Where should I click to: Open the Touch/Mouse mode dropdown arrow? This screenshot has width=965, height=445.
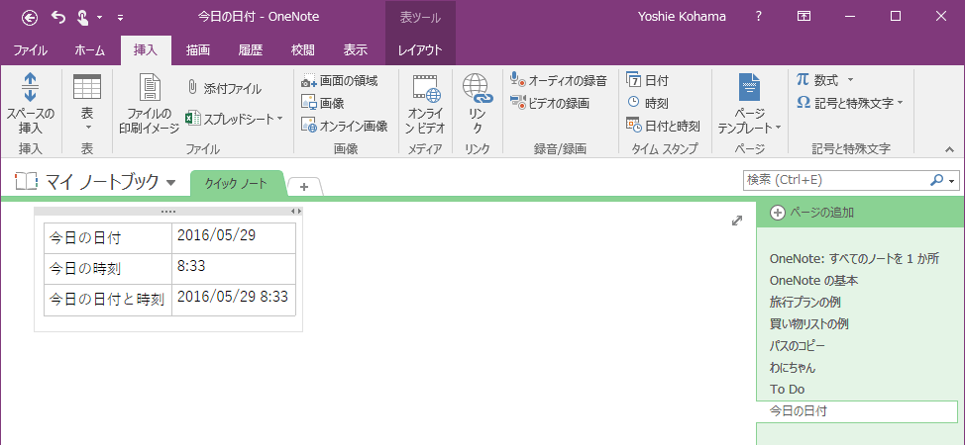click(100, 18)
